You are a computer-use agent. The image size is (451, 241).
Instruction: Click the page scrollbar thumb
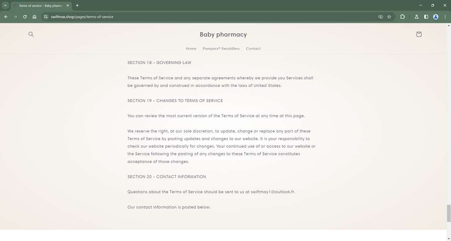tap(448, 213)
